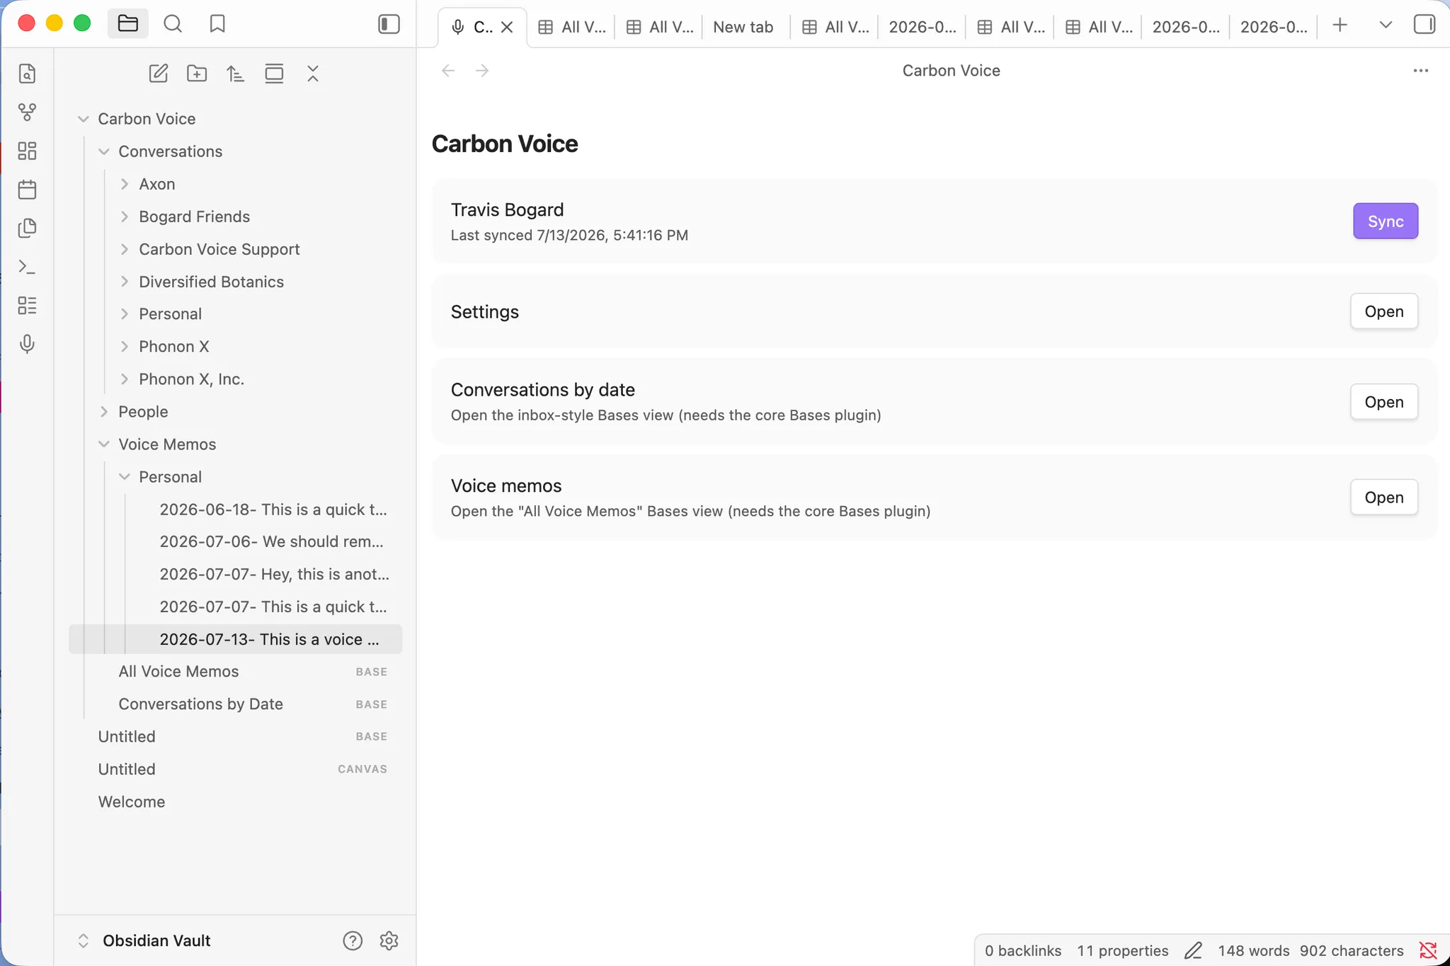Open the more options ellipsis menu

[x=1420, y=71]
